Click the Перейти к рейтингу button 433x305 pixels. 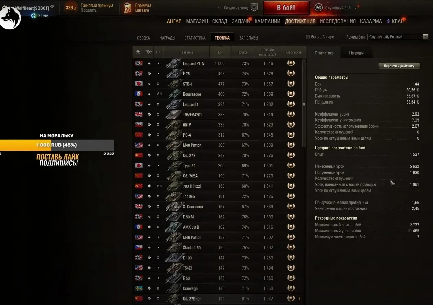click(x=399, y=66)
